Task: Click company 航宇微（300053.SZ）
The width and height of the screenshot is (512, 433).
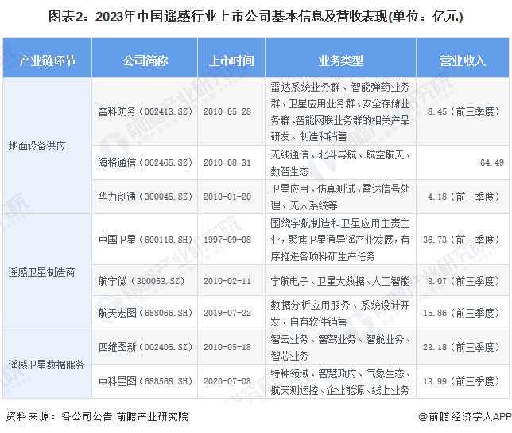Action: tap(141, 281)
